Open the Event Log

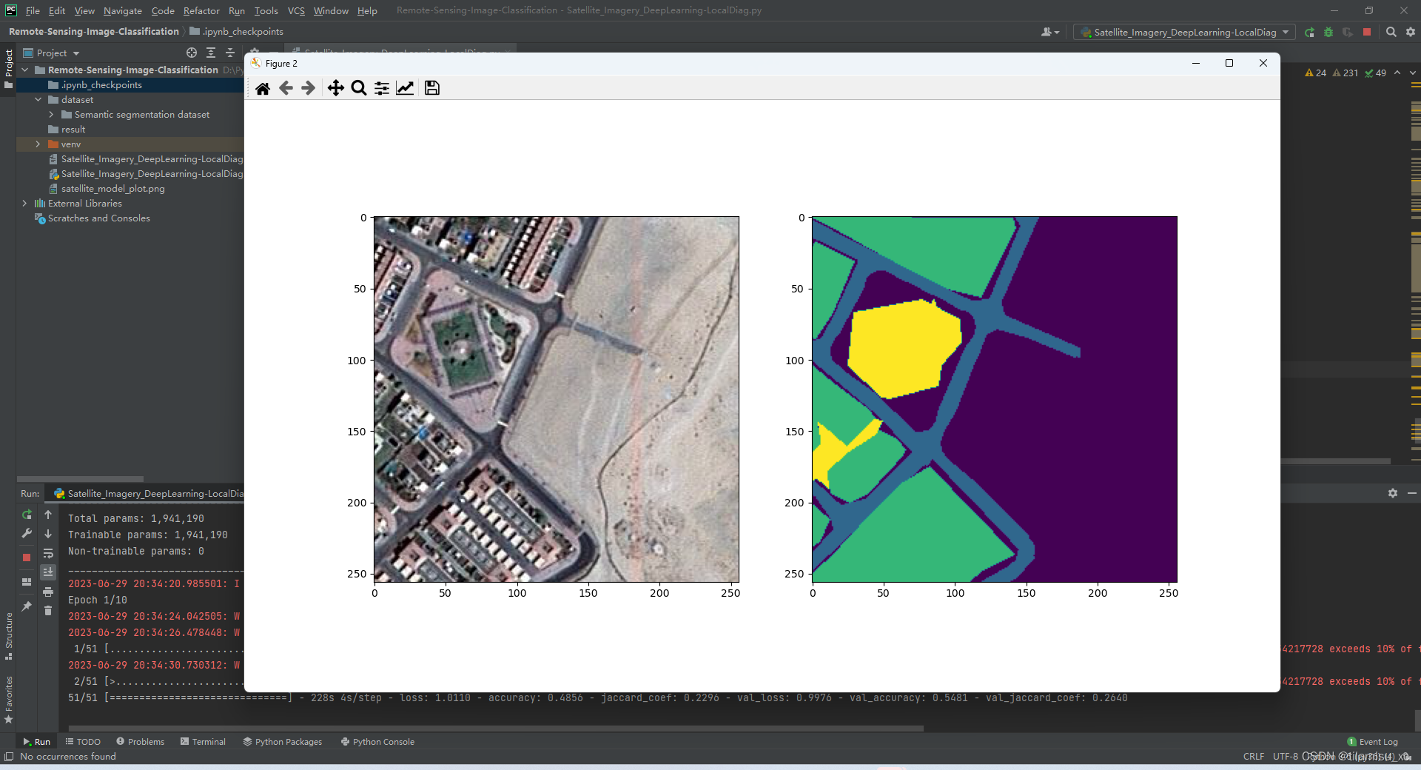click(x=1372, y=741)
